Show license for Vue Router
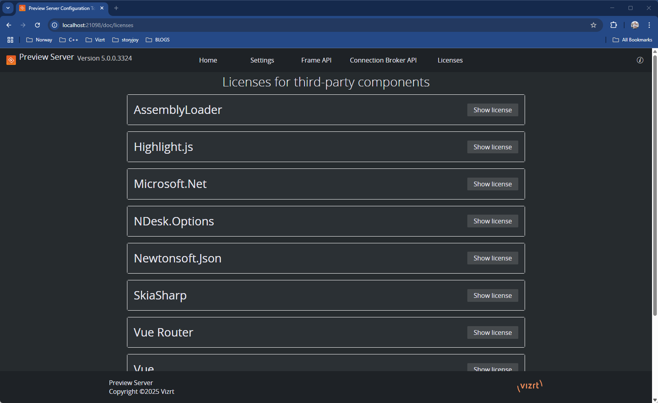Viewport: 658px width, 403px height. click(x=493, y=333)
